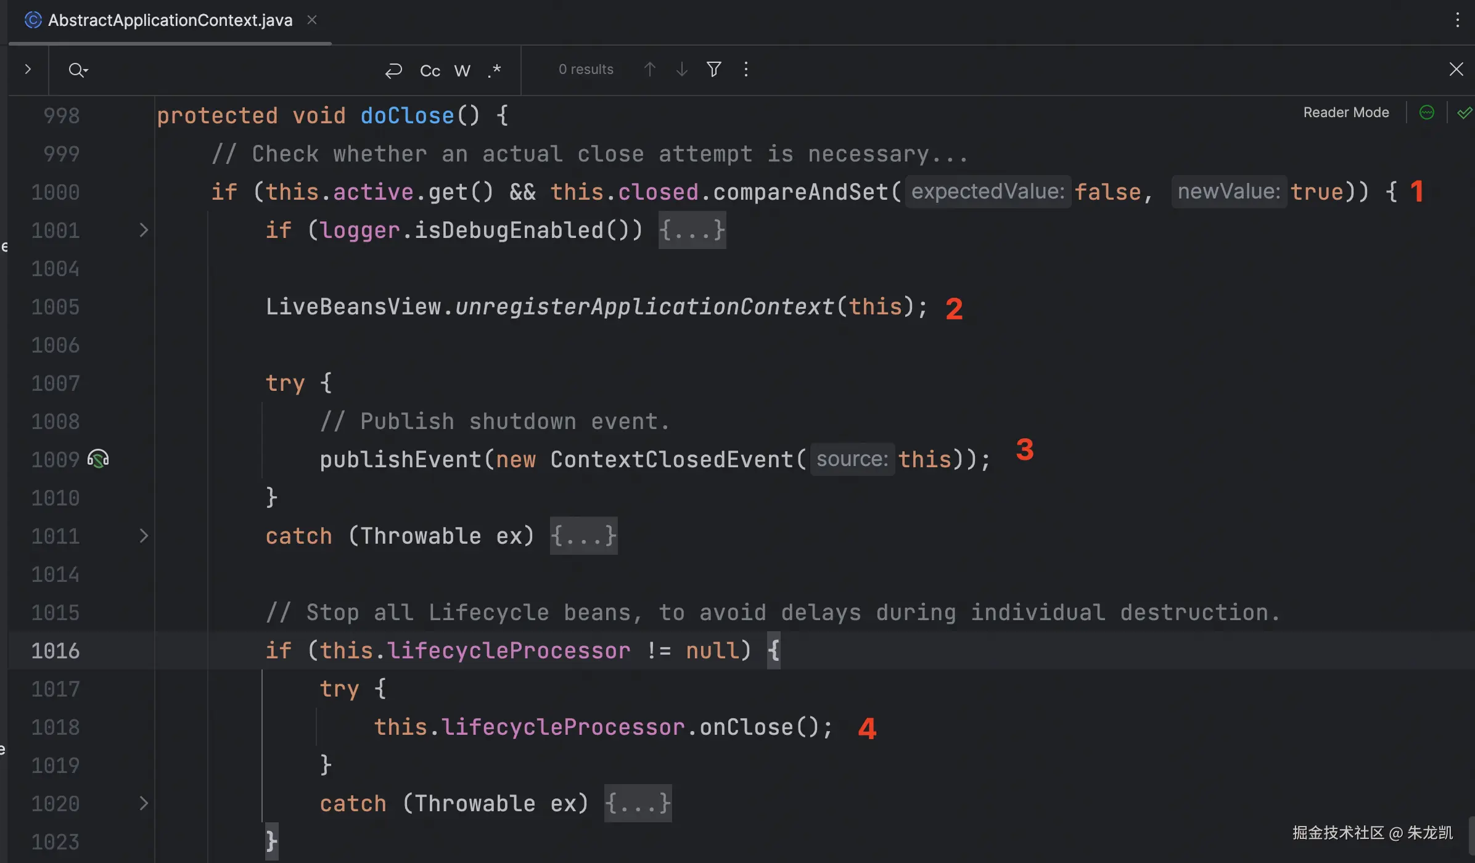Viewport: 1475px width, 863px height.
Task: Click the search history magnifier icon
Action: coord(78,70)
